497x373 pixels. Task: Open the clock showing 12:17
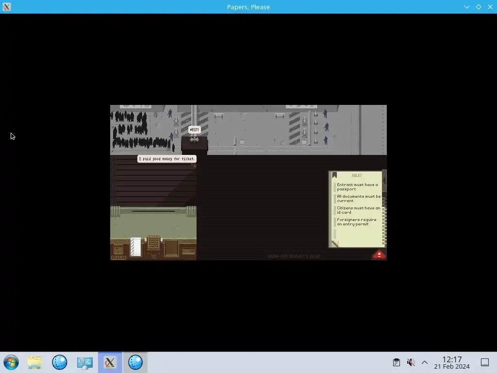[452, 362]
